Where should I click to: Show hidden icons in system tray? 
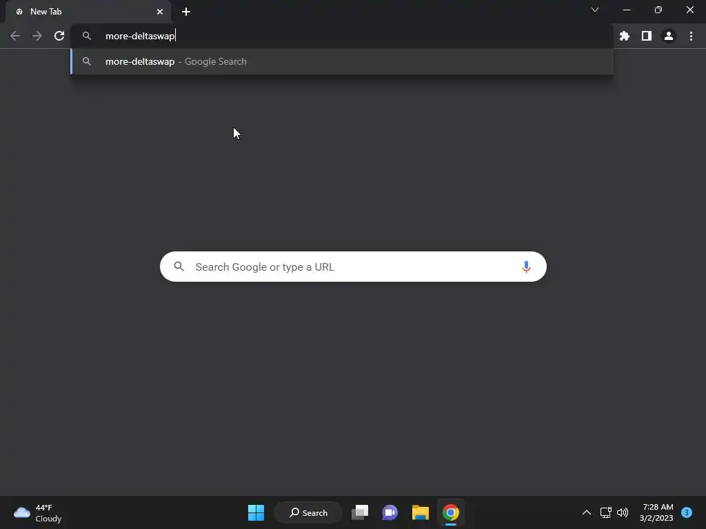click(587, 512)
